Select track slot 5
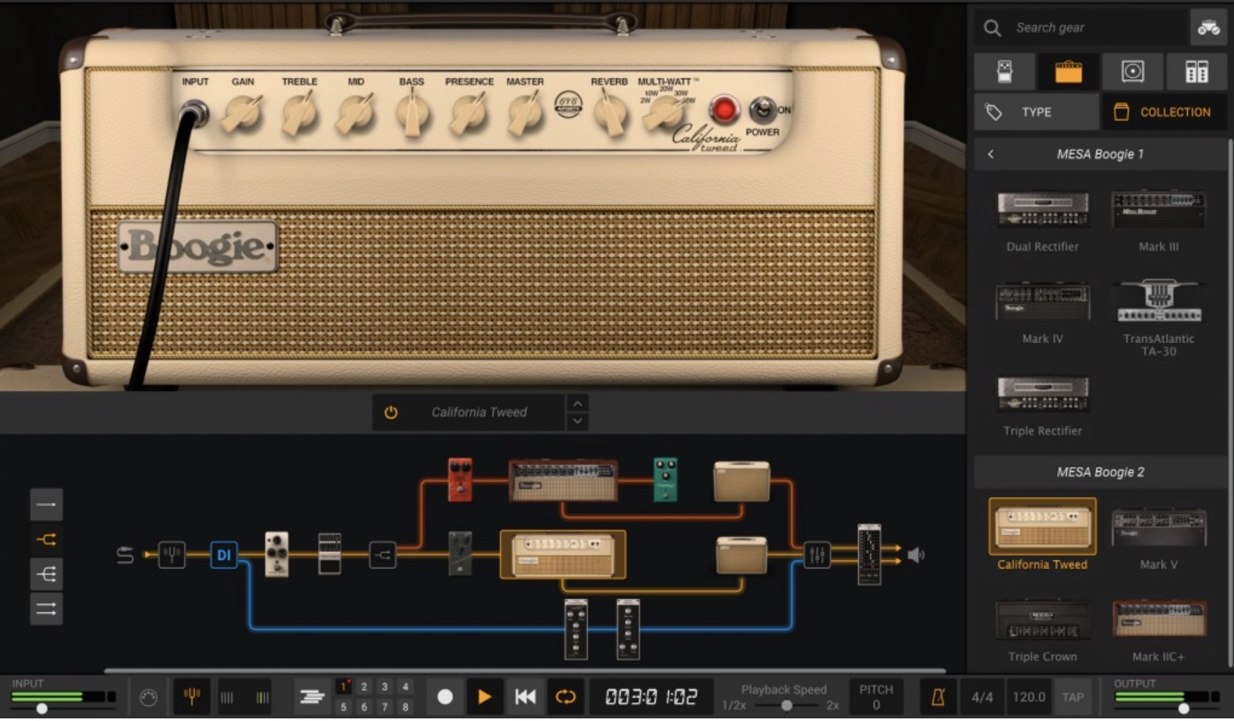1234x721 pixels. point(343,707)
